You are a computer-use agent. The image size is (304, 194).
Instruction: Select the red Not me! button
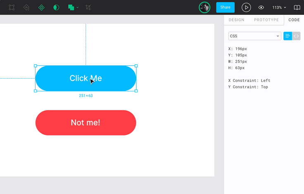tap(85, 122)
